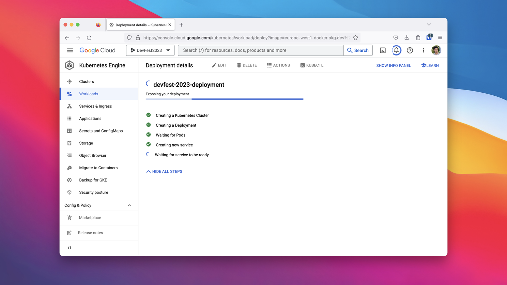Click the Backup for GKE icon
This screenshot has height=285, width=507.
pyautogui.click(x=70, y=180)
